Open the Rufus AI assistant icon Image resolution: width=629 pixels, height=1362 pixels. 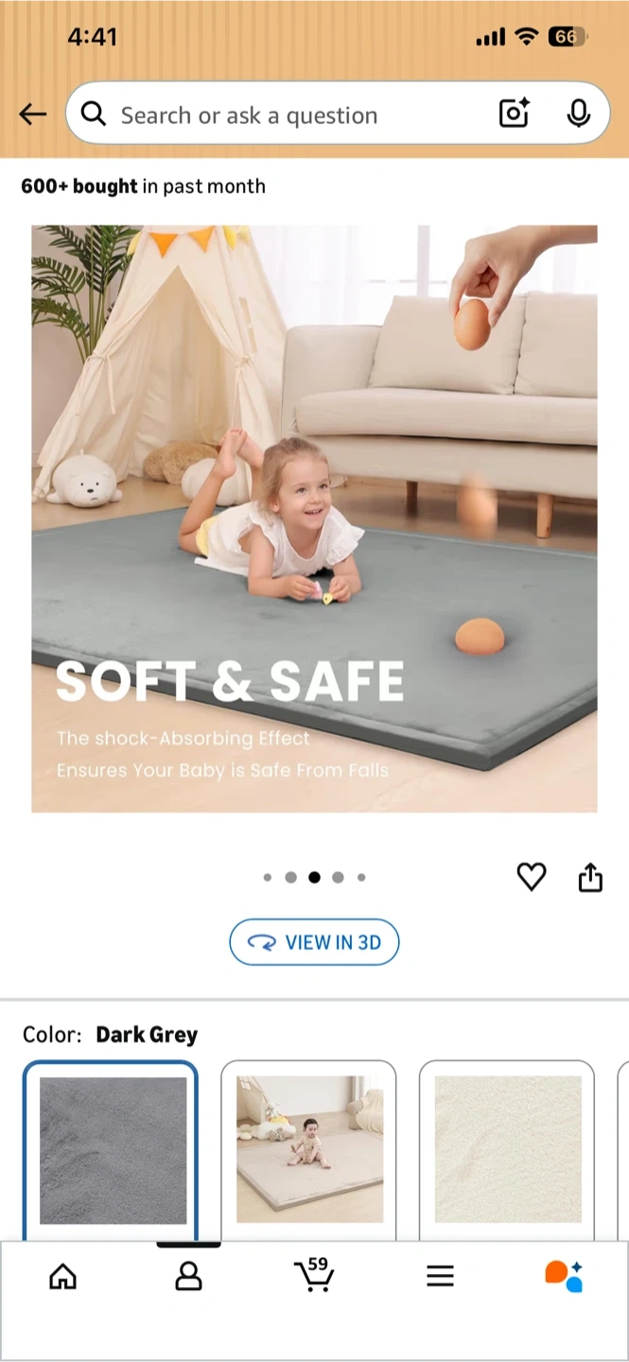point(564,1276)
